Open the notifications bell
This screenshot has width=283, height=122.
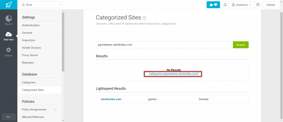coord(225,5)
